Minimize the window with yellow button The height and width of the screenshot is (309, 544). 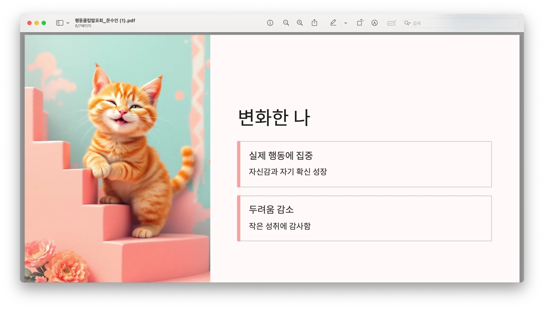(37, 23)
